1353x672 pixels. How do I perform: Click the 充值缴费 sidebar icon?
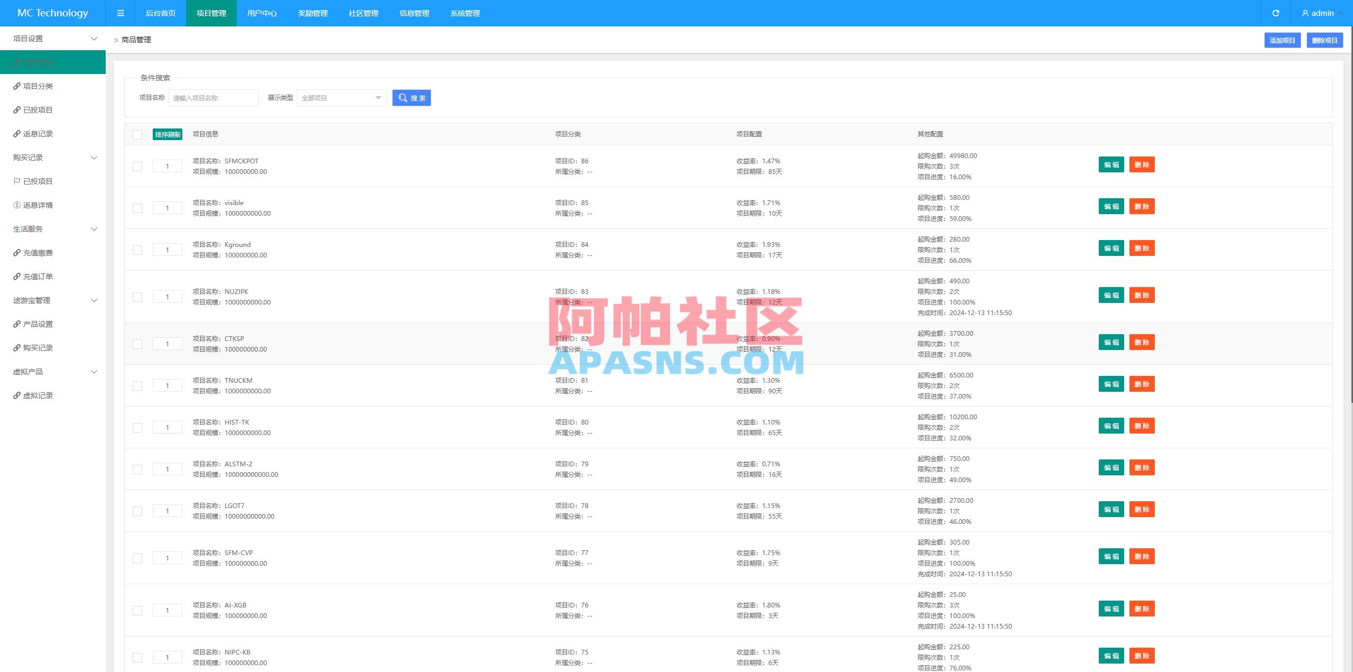pos(16,252)
